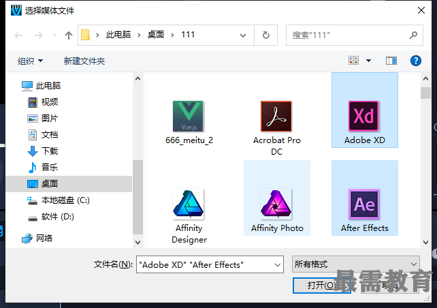Open the recent locations dropdown arrow
The height and width of the screenshot is (308, 437).
(x=54, y=35)
